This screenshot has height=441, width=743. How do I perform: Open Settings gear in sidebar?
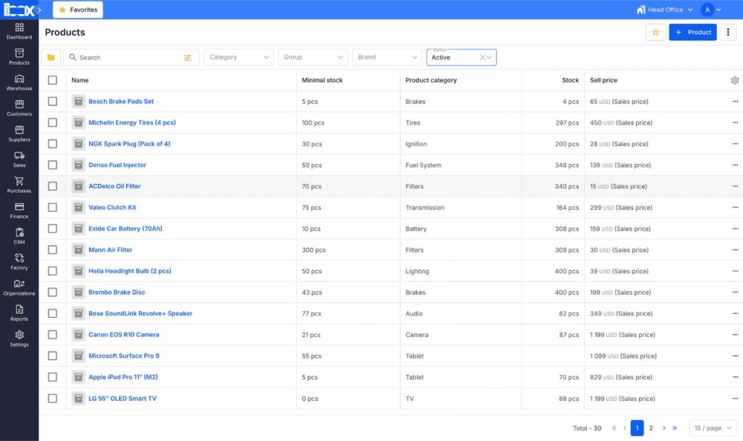click(19, 339)
